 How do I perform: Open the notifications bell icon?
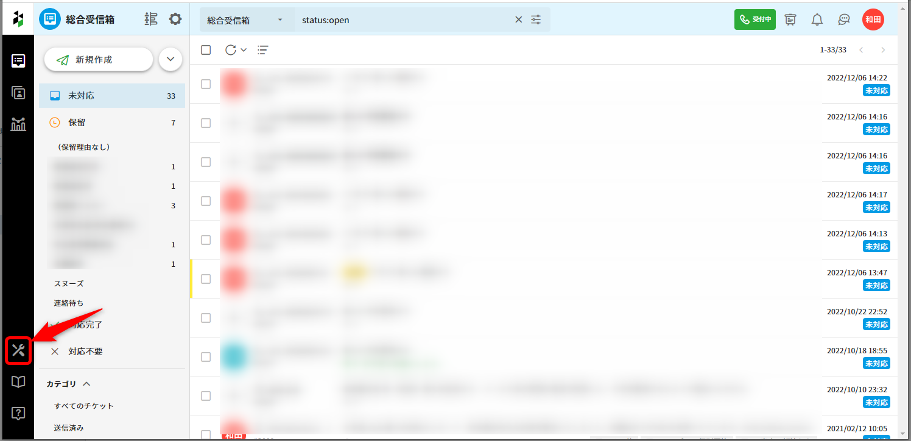click(817, 19)
